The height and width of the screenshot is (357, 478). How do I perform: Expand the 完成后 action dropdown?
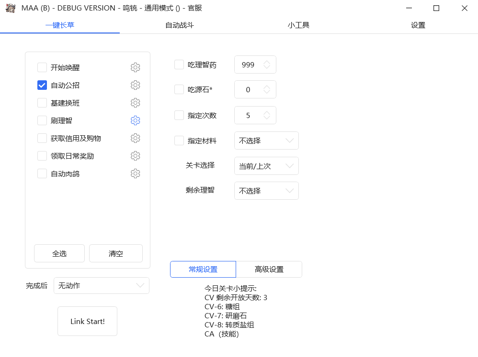click(101, 285)
